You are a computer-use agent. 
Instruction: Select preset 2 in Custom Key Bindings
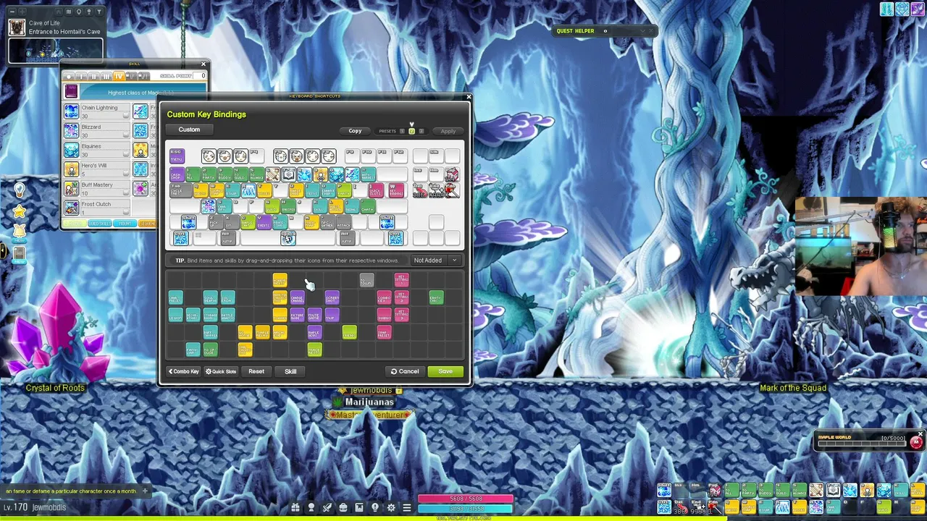coord(412,131)
